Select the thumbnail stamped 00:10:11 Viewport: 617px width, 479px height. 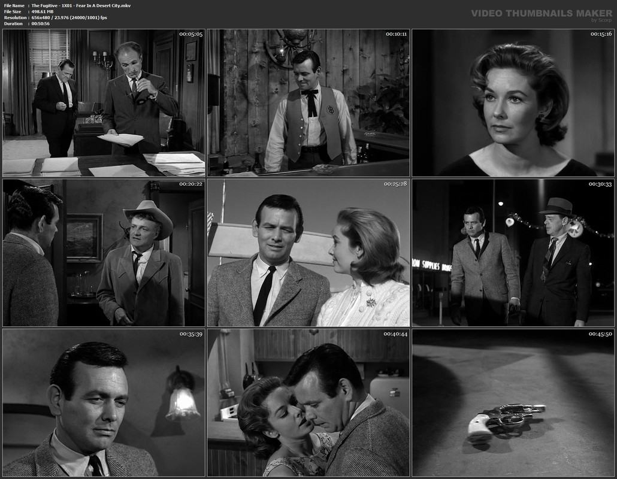(x=308, y=102)
